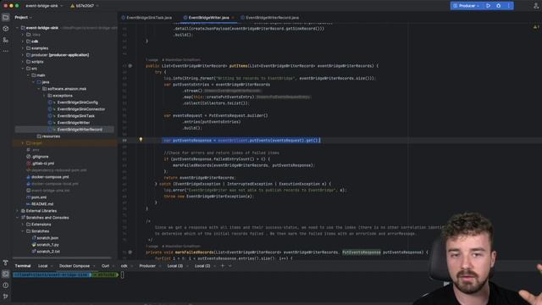Select EventBridgeWriterRecord class in tree
The height and width of the screenshot is (305, 542).
point(80,130)
